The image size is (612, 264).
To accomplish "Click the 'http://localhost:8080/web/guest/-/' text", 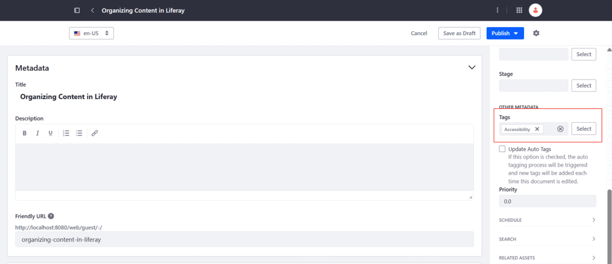I will 58,227.
